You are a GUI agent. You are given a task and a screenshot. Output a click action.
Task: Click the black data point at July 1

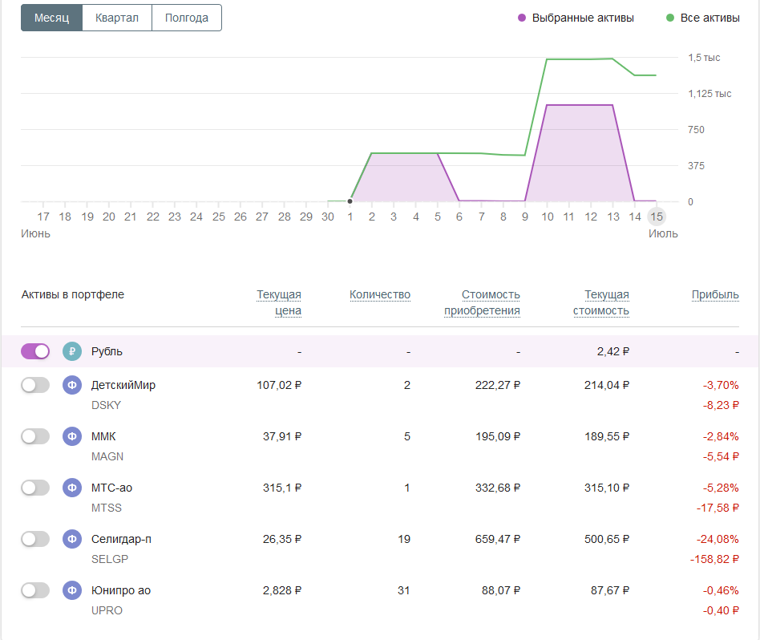[350, 201]
